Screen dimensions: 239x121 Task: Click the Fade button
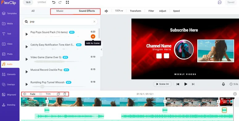(33, 94)
